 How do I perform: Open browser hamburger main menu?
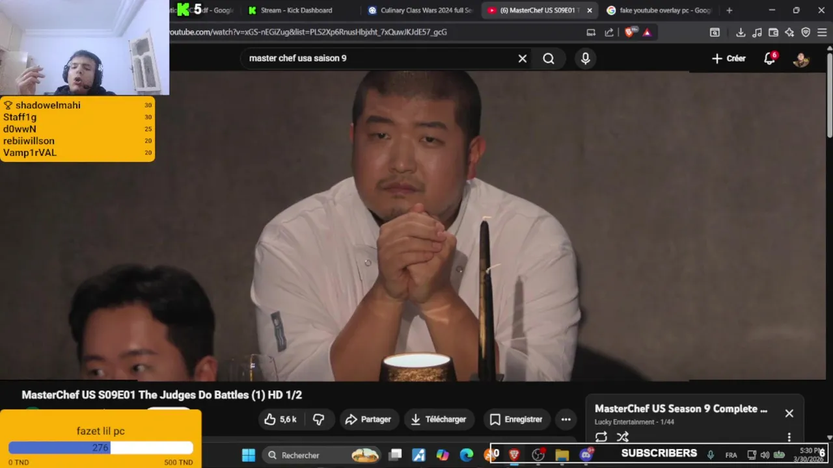(x=823, y=32)
